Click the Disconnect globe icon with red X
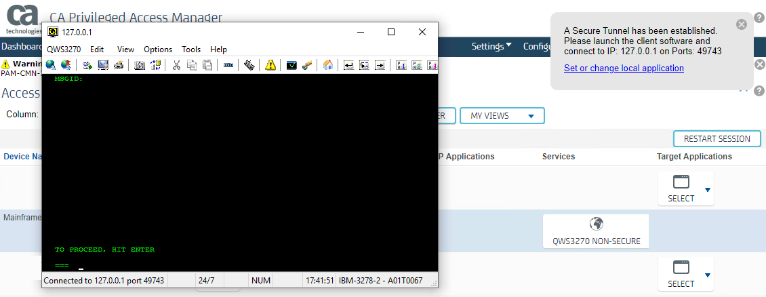The image size is (766, 297). tap(66, 65)
